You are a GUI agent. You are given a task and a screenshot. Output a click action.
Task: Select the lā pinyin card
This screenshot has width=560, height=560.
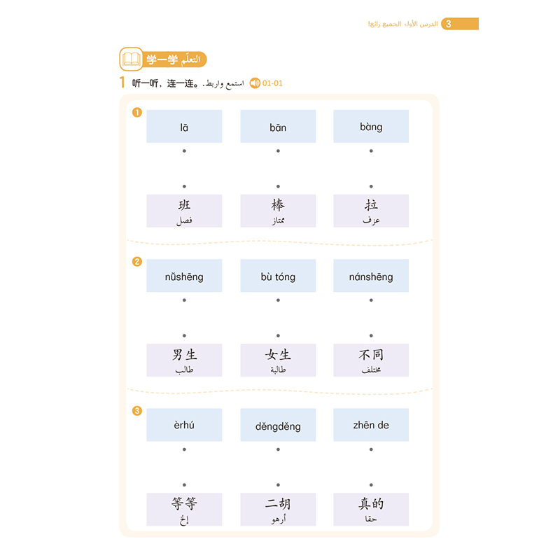click(184, 127)
